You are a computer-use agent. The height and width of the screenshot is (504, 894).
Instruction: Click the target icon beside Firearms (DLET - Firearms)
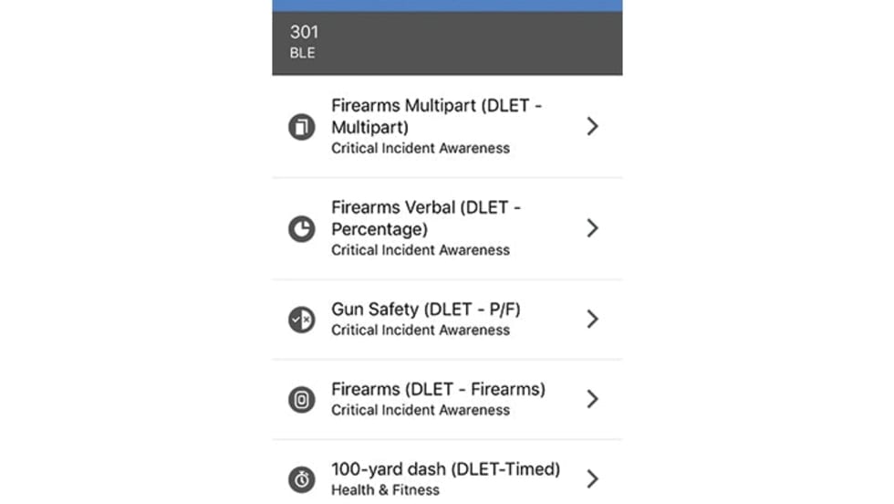click(x=301, y=399)
